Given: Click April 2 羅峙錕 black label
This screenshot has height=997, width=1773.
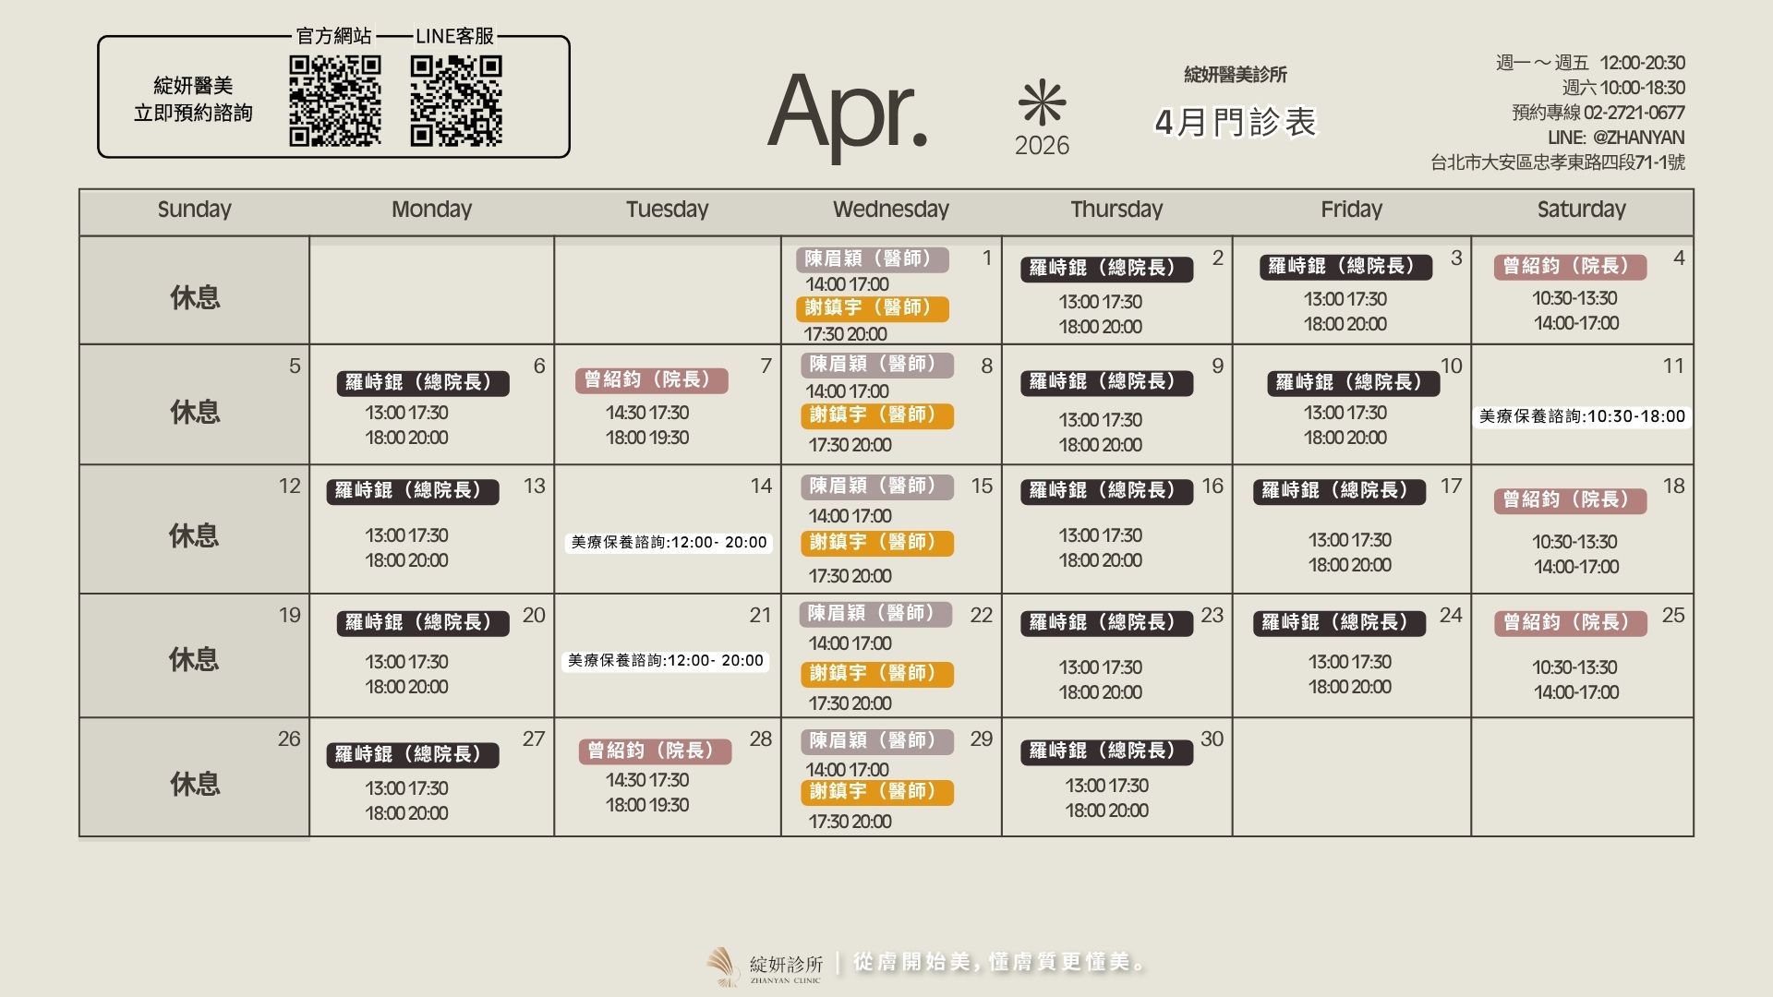Looking at the screenshot, I should 1106,269.
